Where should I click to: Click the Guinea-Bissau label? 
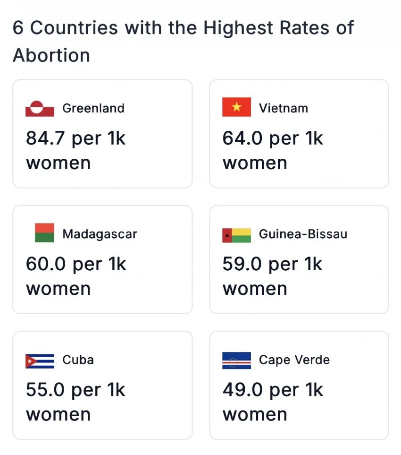coord(303,234)
